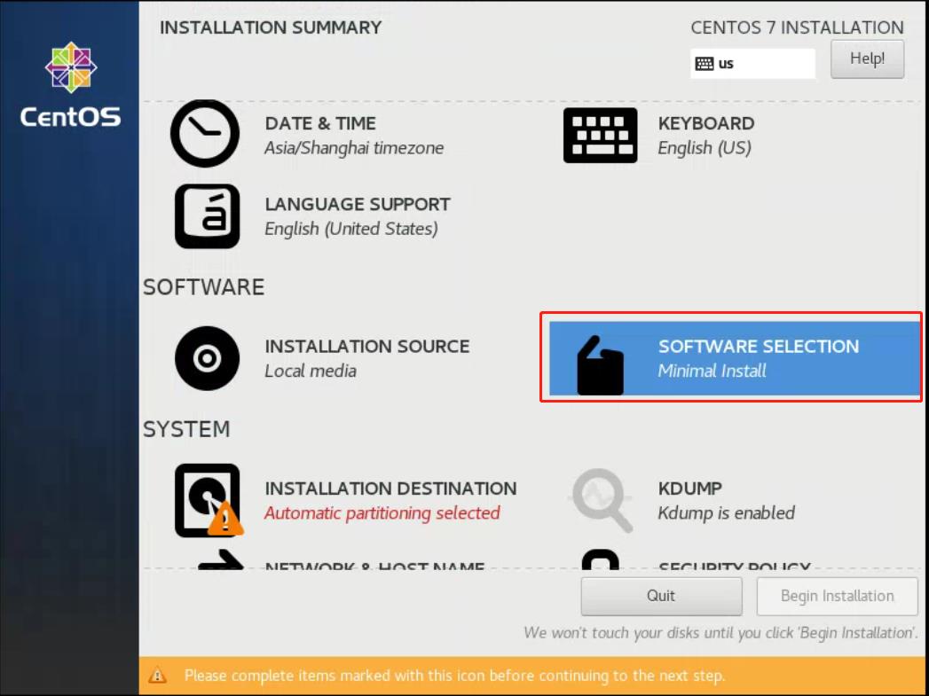Open the INSTALLATION SOURCE heading
This screenshot has height=696, width=929.
point(366,346)
